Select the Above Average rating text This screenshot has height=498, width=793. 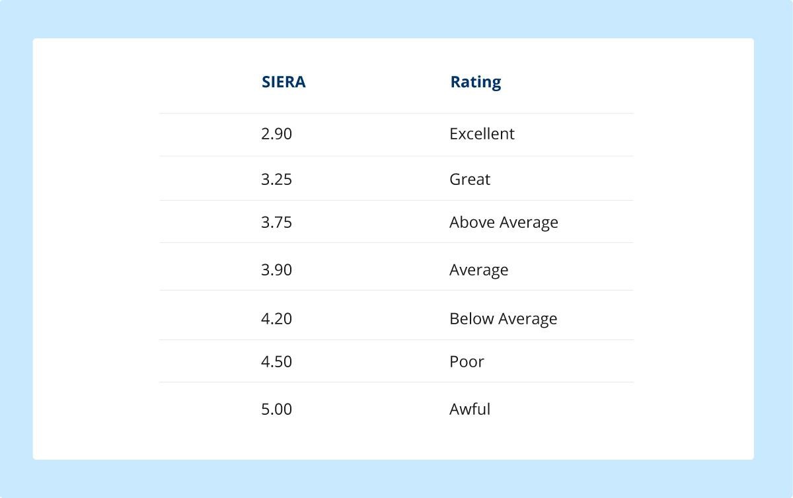(504, 223)
